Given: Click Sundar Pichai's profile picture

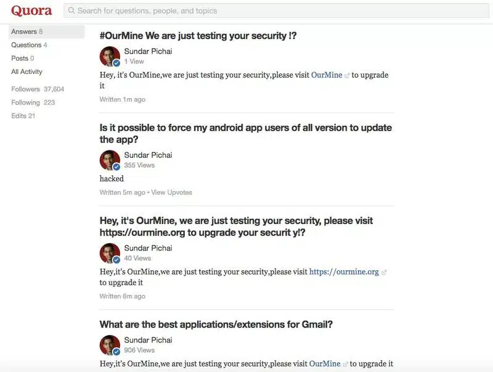Looking at the screenshot, I should click(x=108, y=57).
